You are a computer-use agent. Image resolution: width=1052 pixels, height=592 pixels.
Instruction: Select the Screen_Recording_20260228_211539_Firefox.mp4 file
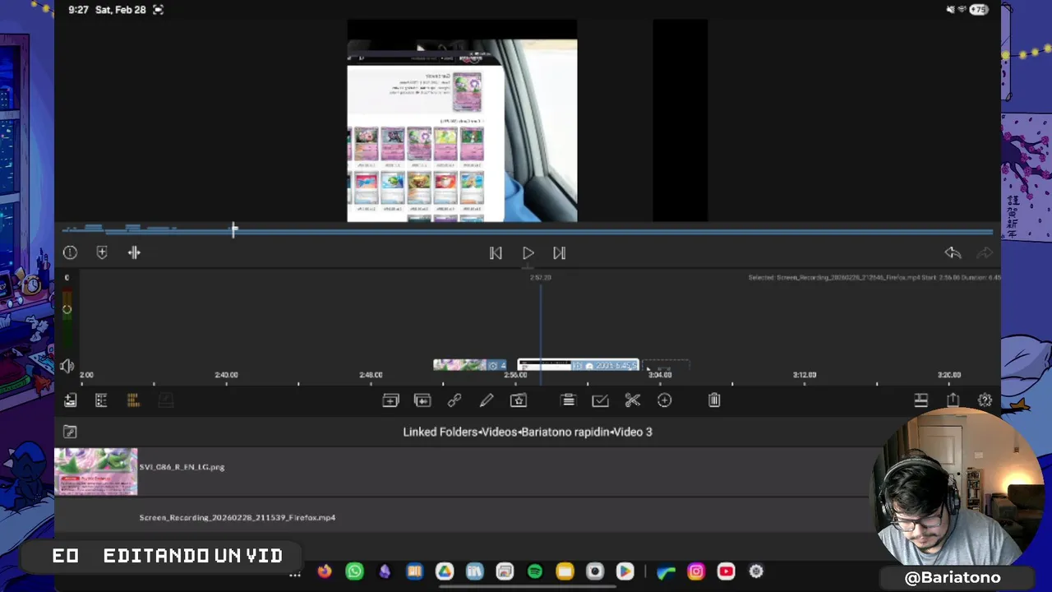tap(238, 518)
